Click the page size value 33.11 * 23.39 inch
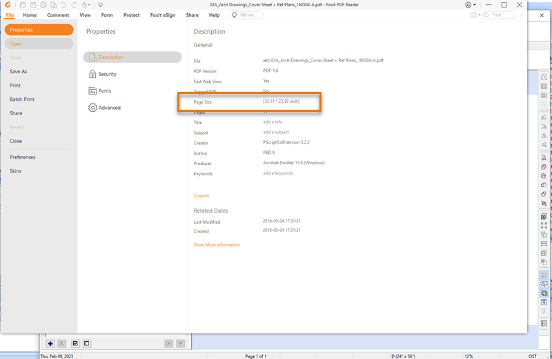Image resolution: width=552 pixels, height=359 pixels. point(282,101)
